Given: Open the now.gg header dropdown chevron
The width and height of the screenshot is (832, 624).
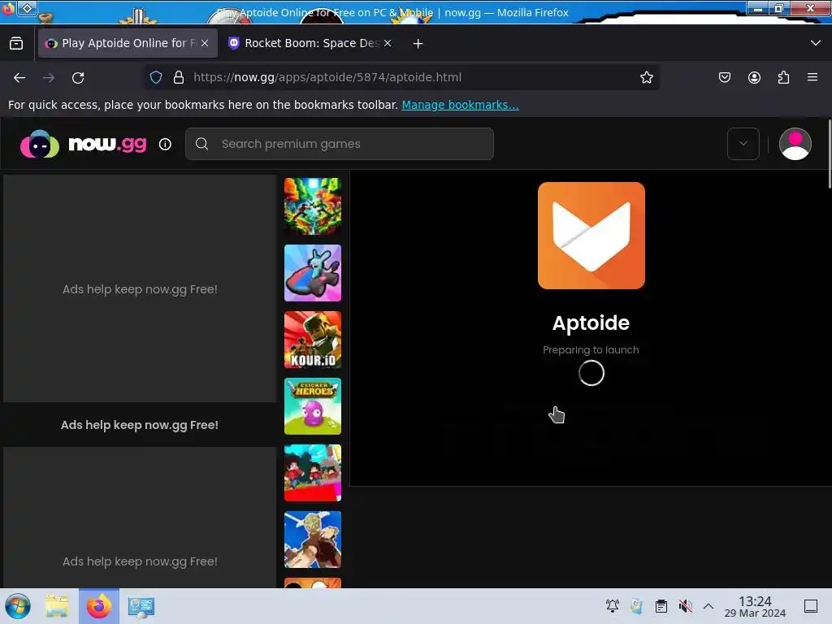Looking at the screenshot, I should (743, 144).
